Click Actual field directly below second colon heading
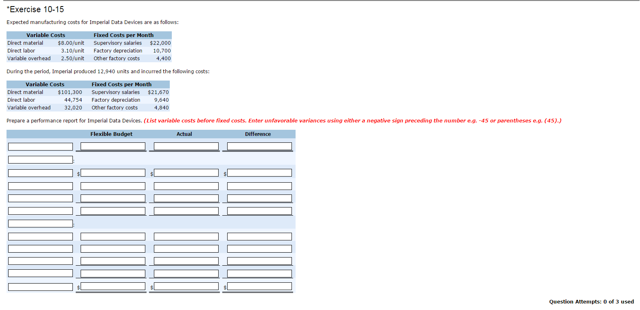 pos(186,236)
